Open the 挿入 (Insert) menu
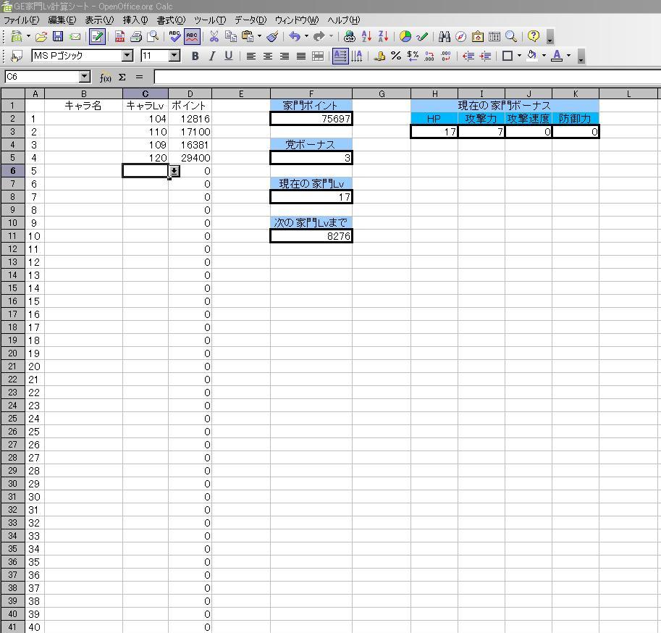Viewport: 661px width, 633px height. pyautogui.click(x=135, y=20)
